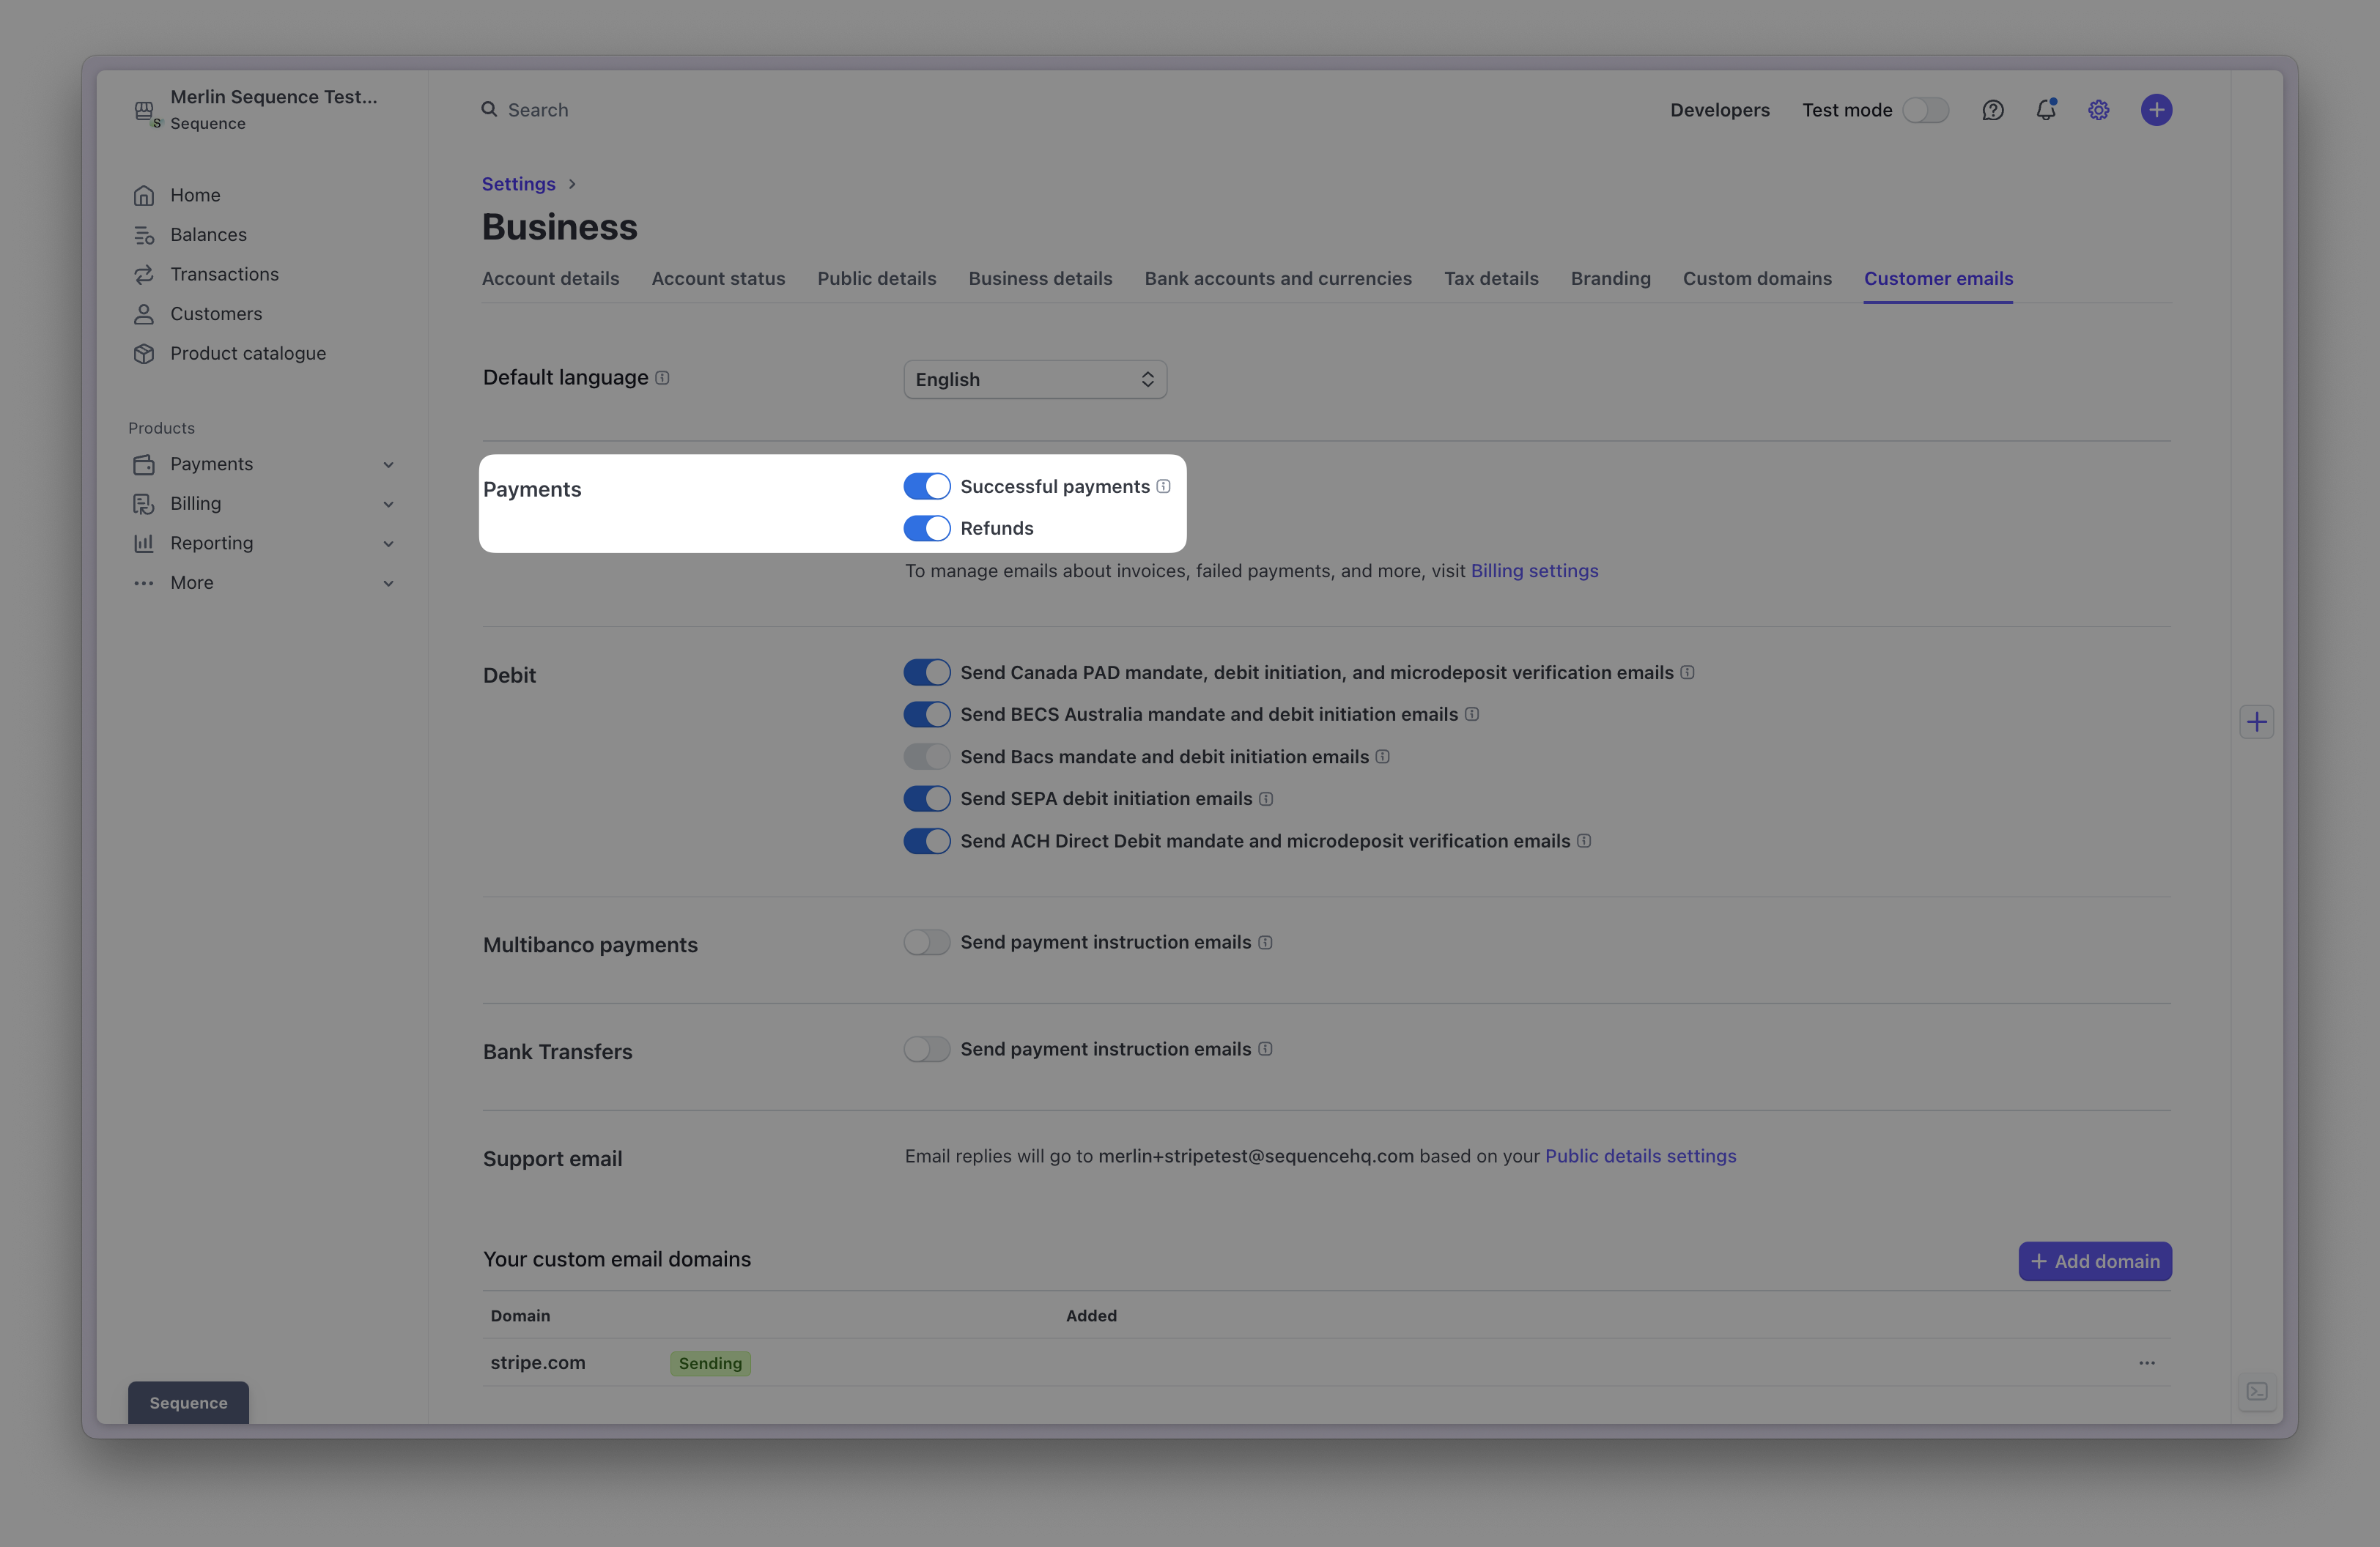Viewport: 2380px width, 1547px height.
Task: Click the Balances sidebar icon
Action: 144,235
